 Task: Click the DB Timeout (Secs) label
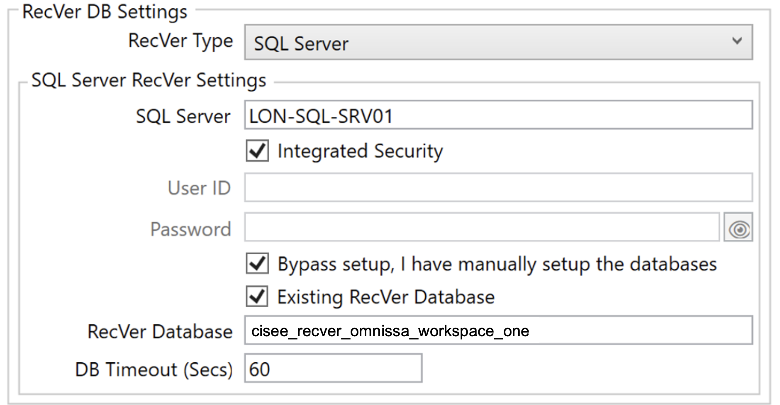(x=154, y=370)
